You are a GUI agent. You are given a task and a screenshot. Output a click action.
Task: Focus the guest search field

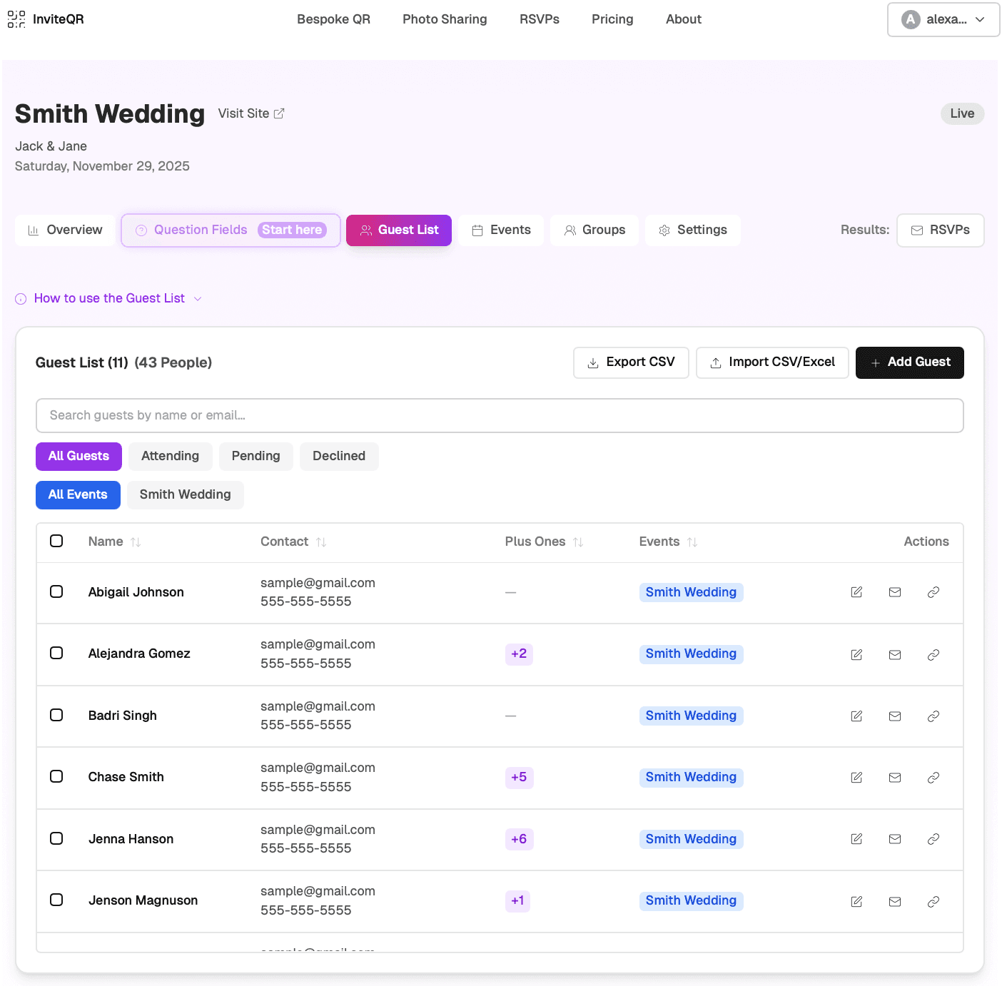[500, 415]
